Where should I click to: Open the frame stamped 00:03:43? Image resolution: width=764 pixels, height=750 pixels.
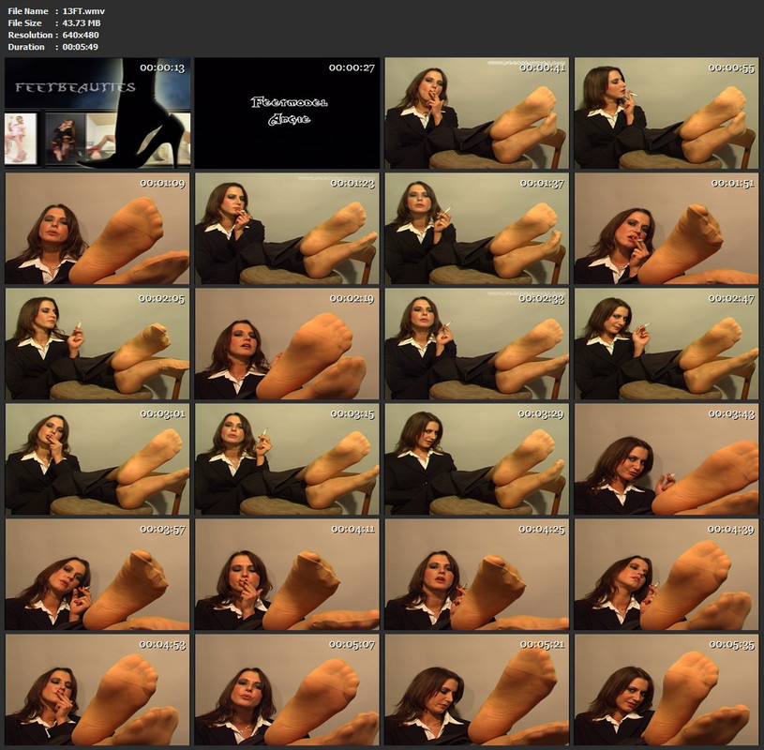(667, 459)
